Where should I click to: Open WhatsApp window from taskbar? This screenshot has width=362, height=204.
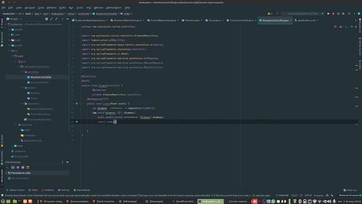tap(128, 202)
